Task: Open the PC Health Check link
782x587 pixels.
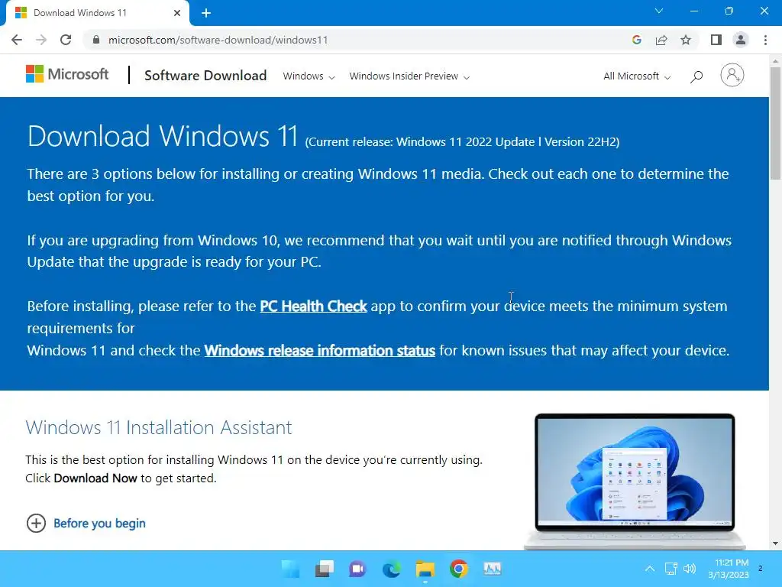Action: click(x=313, y=306)
